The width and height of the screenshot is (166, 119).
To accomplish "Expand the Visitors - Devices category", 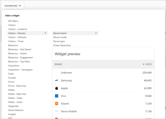I will click(28, 33).
